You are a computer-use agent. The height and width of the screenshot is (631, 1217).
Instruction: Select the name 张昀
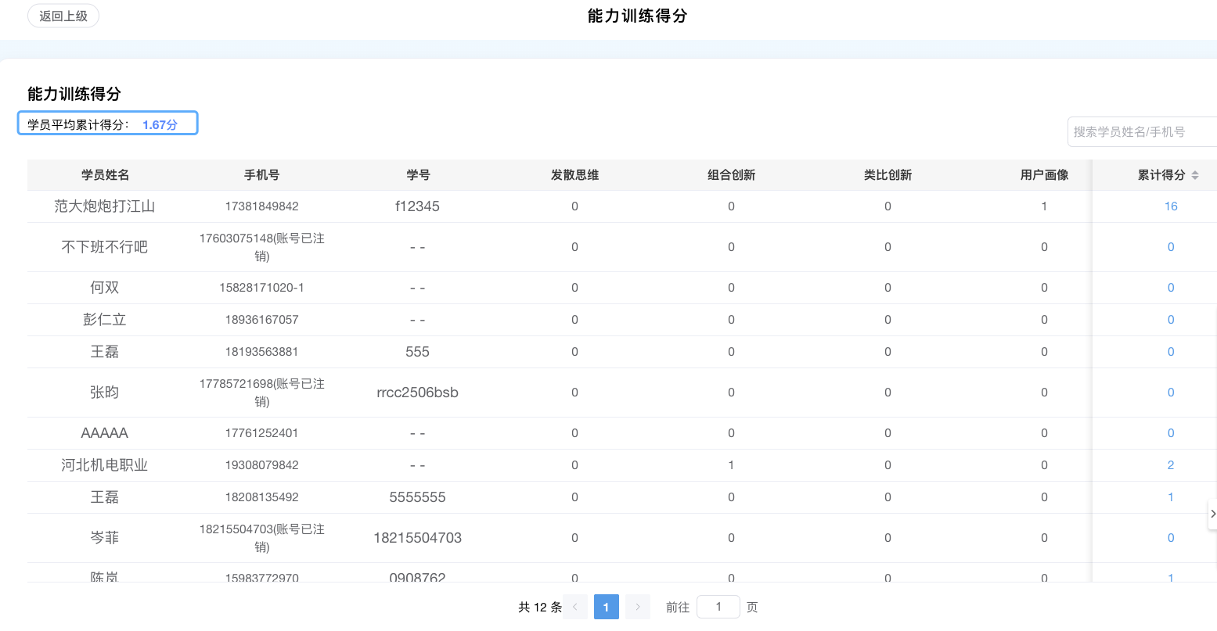(105, 393)
